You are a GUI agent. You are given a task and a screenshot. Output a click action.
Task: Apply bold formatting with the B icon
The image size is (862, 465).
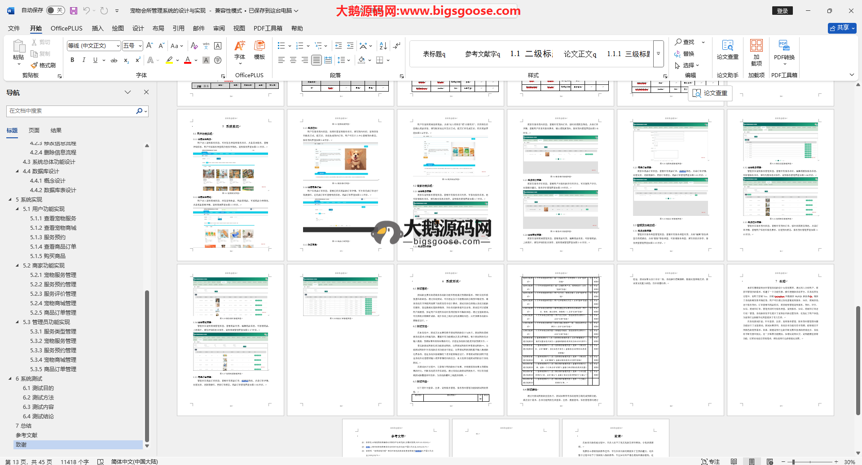pyautogui.click(x=72, y=60)
